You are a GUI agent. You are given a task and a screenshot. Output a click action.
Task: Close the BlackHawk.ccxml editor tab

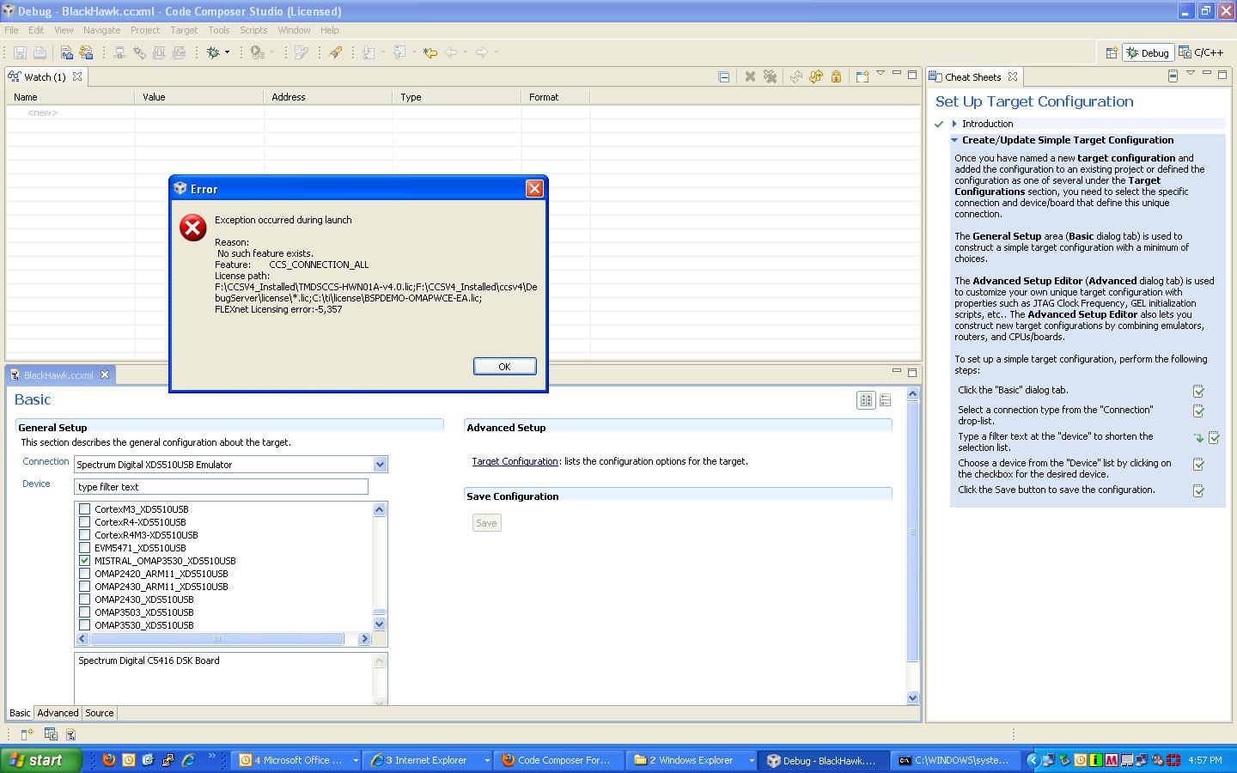click(105, 374)
